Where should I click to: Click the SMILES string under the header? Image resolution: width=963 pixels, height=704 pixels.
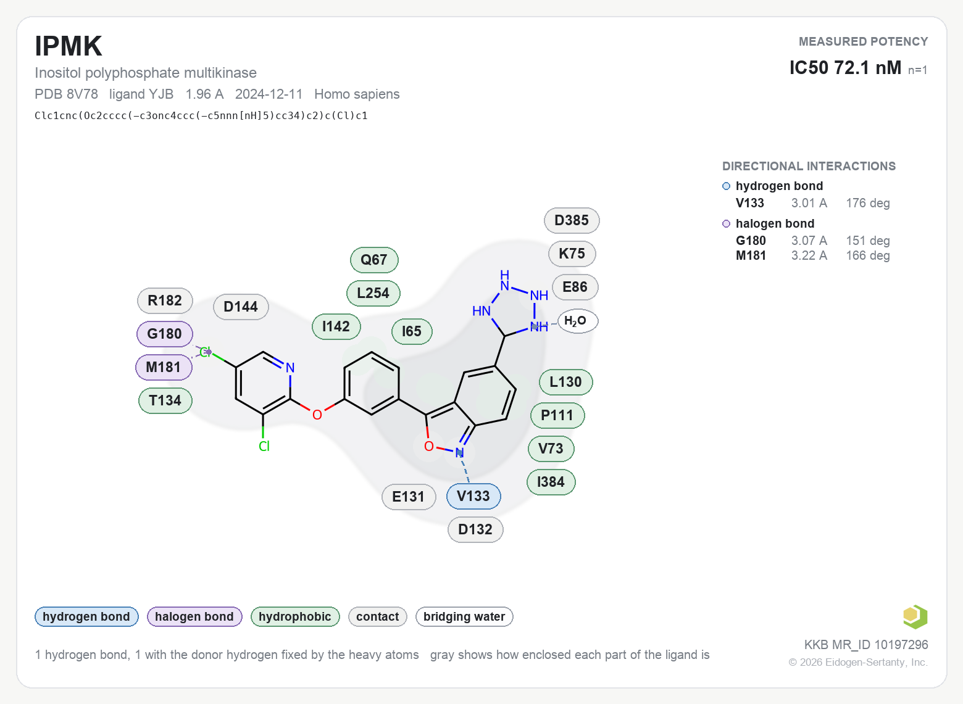coord(201,115)
